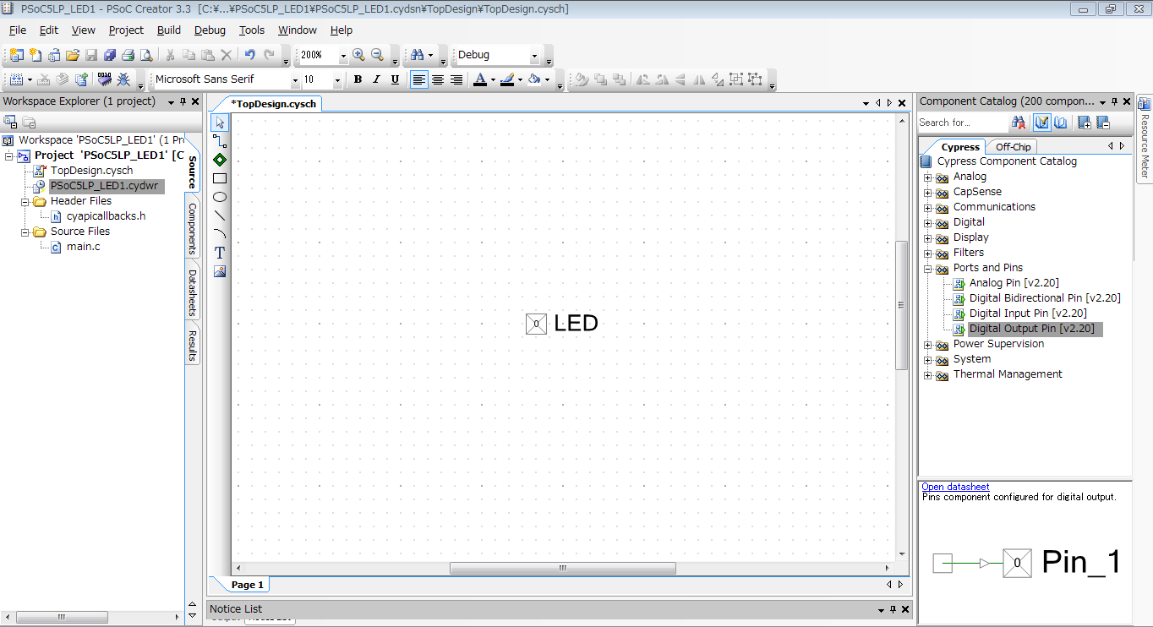This screenshot has height=627, width=1153.
Task: Select the arc drawing tool
Action: (220, 234)
